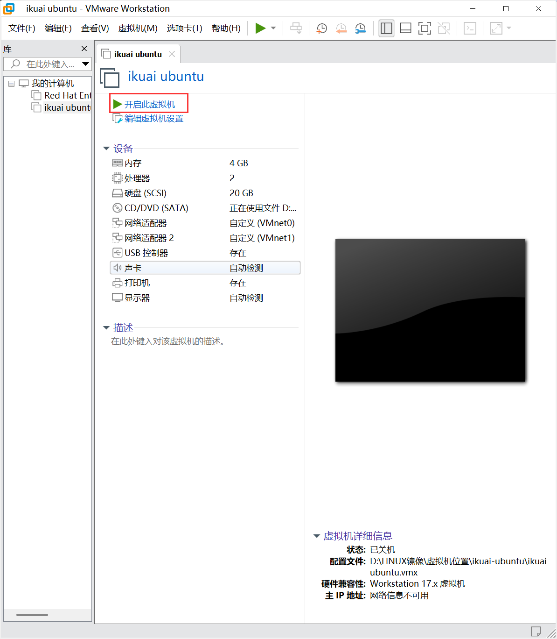Open the 选项卡(T) menu
The width and height of the screenshot is (557, 639).
(185, 28)
